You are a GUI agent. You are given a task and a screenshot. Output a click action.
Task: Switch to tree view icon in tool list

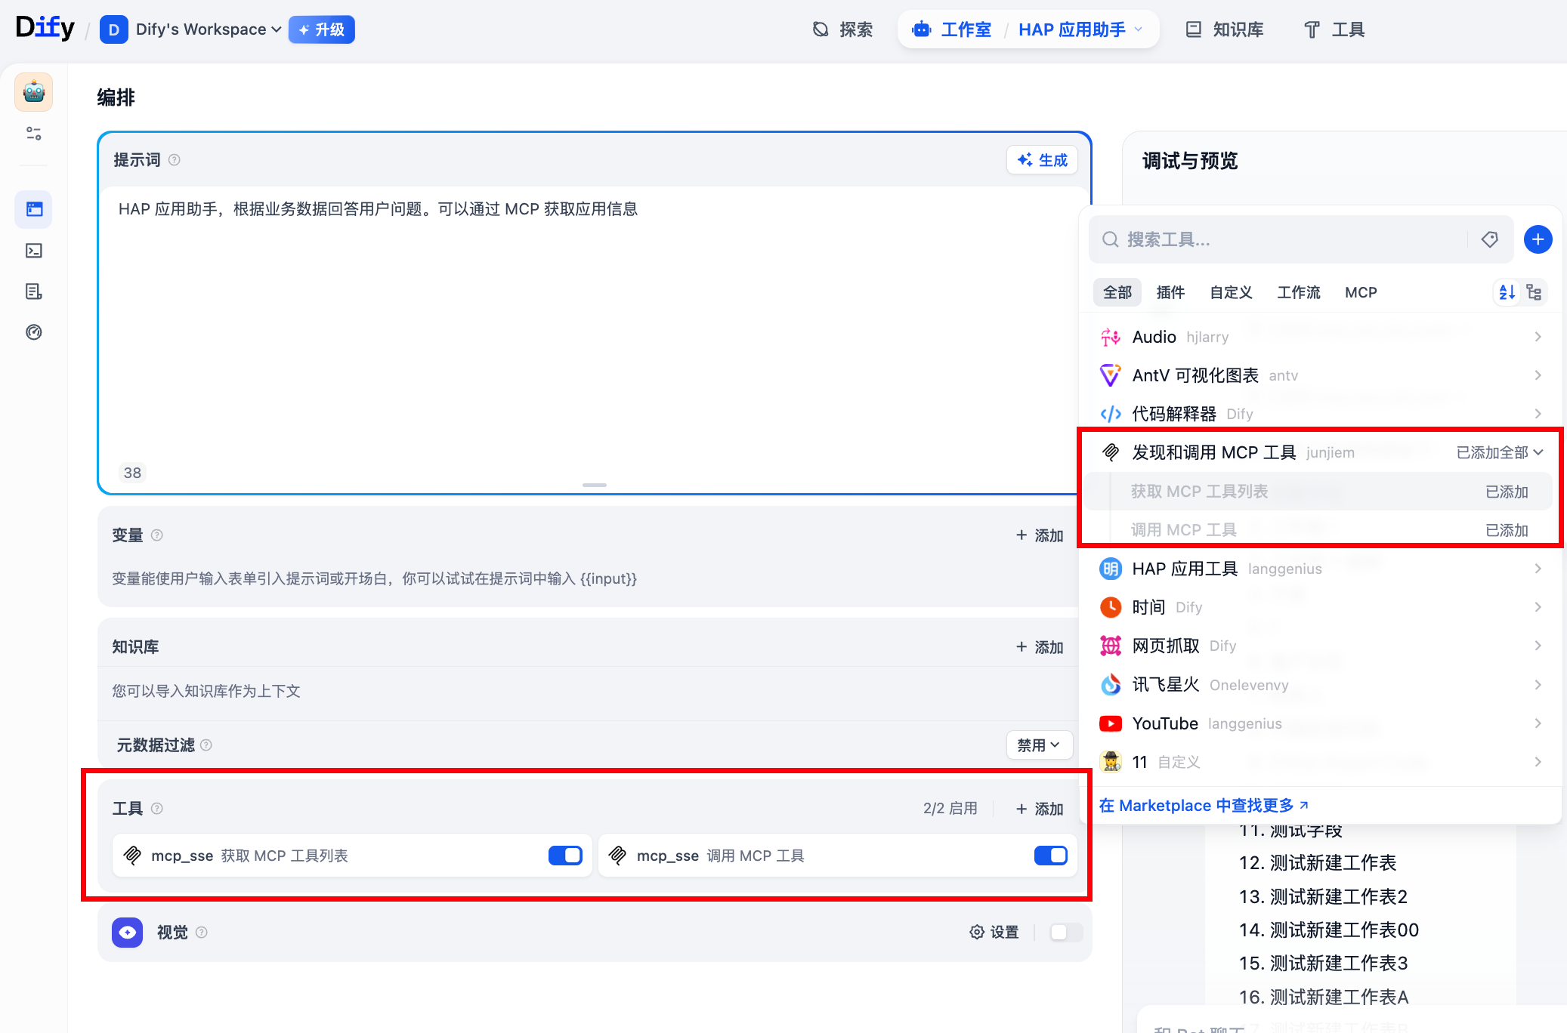[x=1534, y=292]
